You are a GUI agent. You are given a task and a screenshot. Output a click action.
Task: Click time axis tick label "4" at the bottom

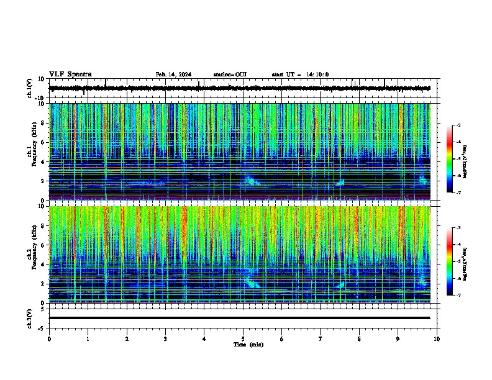click(x=204, y=339)
